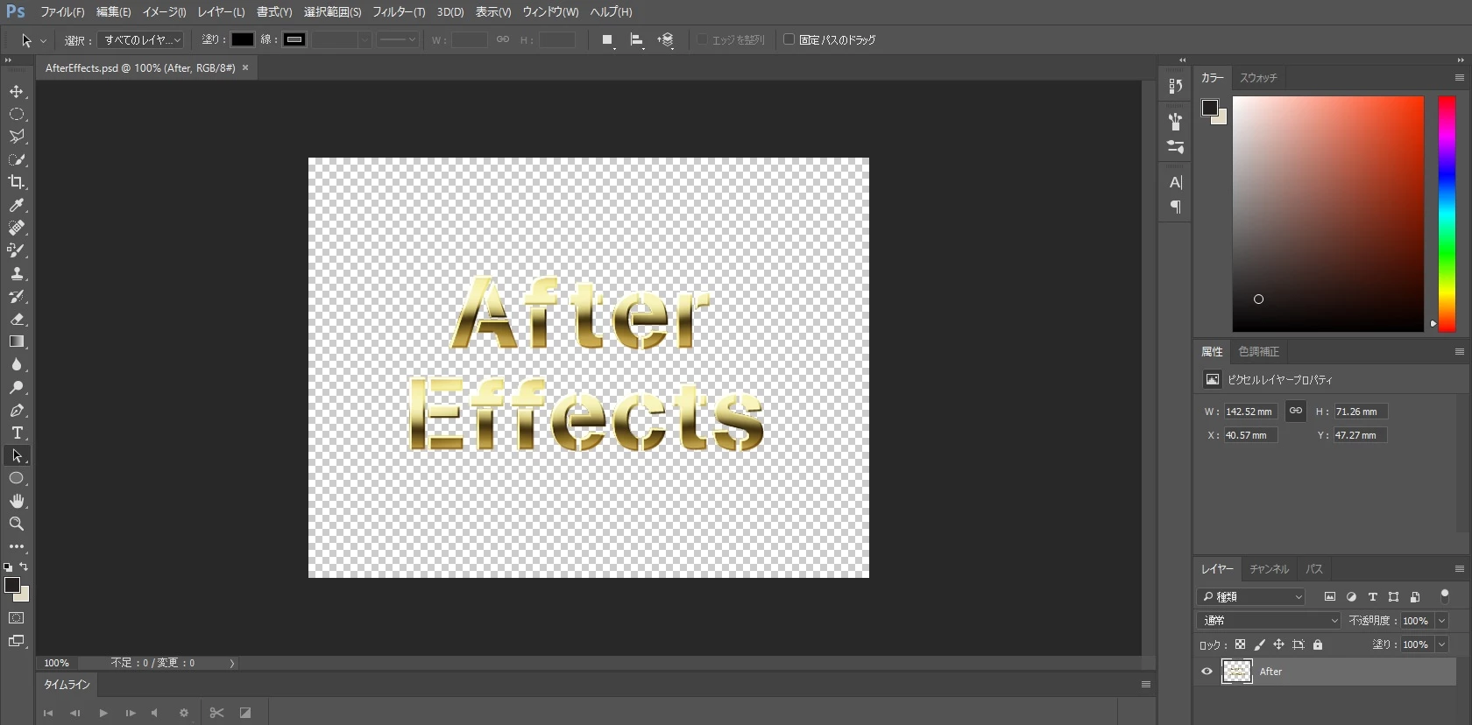Click the W width field 142.52 mm
Image resolution: width=1472 pixels, height=725 pixels.
point(1251,412)
